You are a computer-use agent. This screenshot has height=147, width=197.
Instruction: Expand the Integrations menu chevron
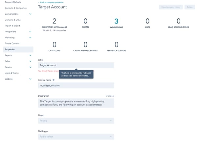[x=30, y=32]
